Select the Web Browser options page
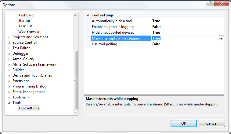231x134 pixels. tap(29, 32)
